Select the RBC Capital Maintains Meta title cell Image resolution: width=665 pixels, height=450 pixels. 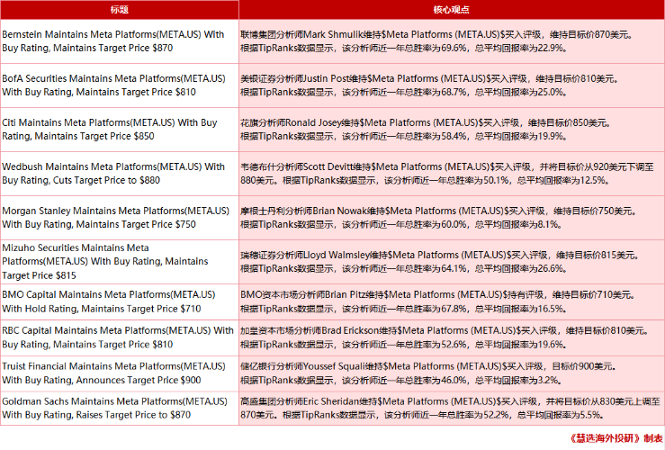coord(120,338)
